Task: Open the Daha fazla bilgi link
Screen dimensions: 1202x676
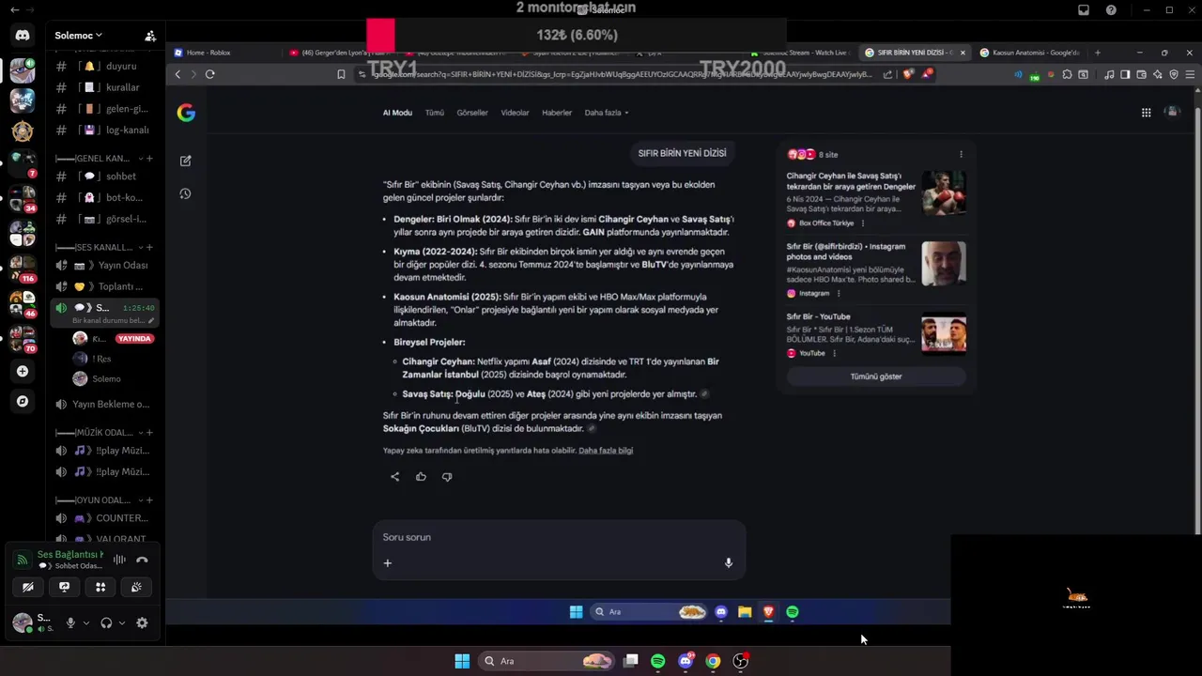Action: (606, 451)
